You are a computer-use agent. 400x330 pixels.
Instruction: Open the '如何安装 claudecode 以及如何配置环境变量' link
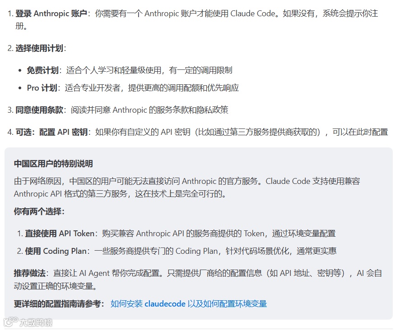click(x=189, y=304)
